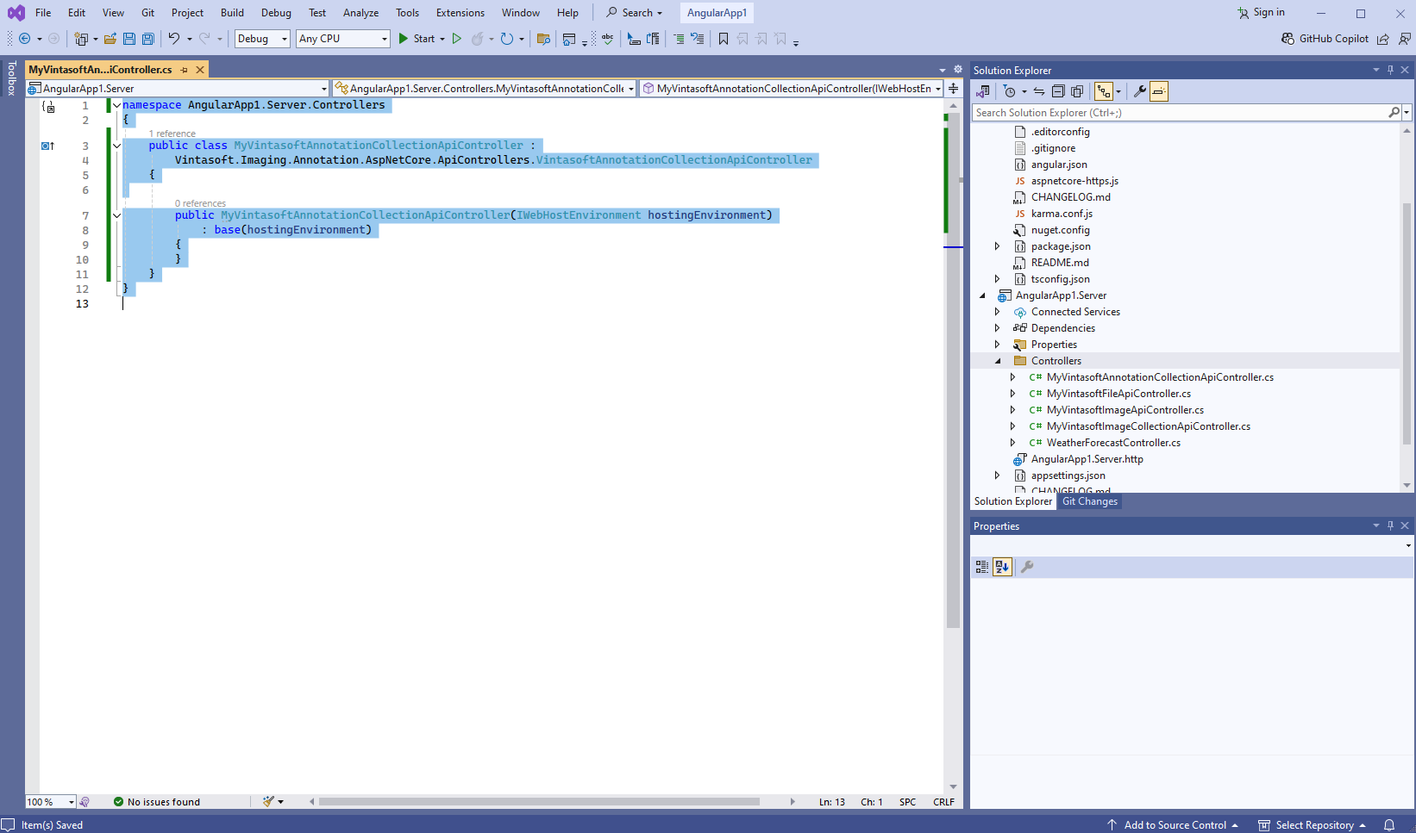Switch views in Solution Explorer toolbar

tap(983, 91)
